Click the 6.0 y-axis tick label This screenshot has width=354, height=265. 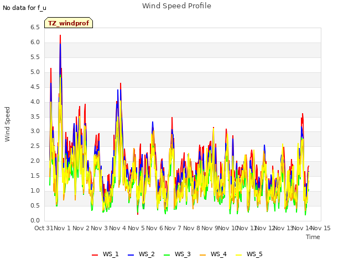tap(35, 43)
